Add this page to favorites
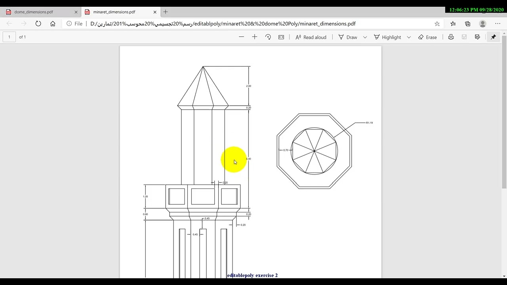 [x=437, y=24]
